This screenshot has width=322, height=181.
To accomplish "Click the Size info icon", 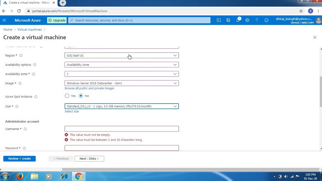I will pos(17,107).
